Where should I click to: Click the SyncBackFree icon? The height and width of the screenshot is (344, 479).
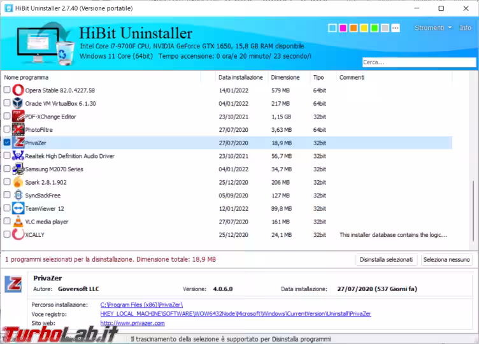[x=18, y=195]
